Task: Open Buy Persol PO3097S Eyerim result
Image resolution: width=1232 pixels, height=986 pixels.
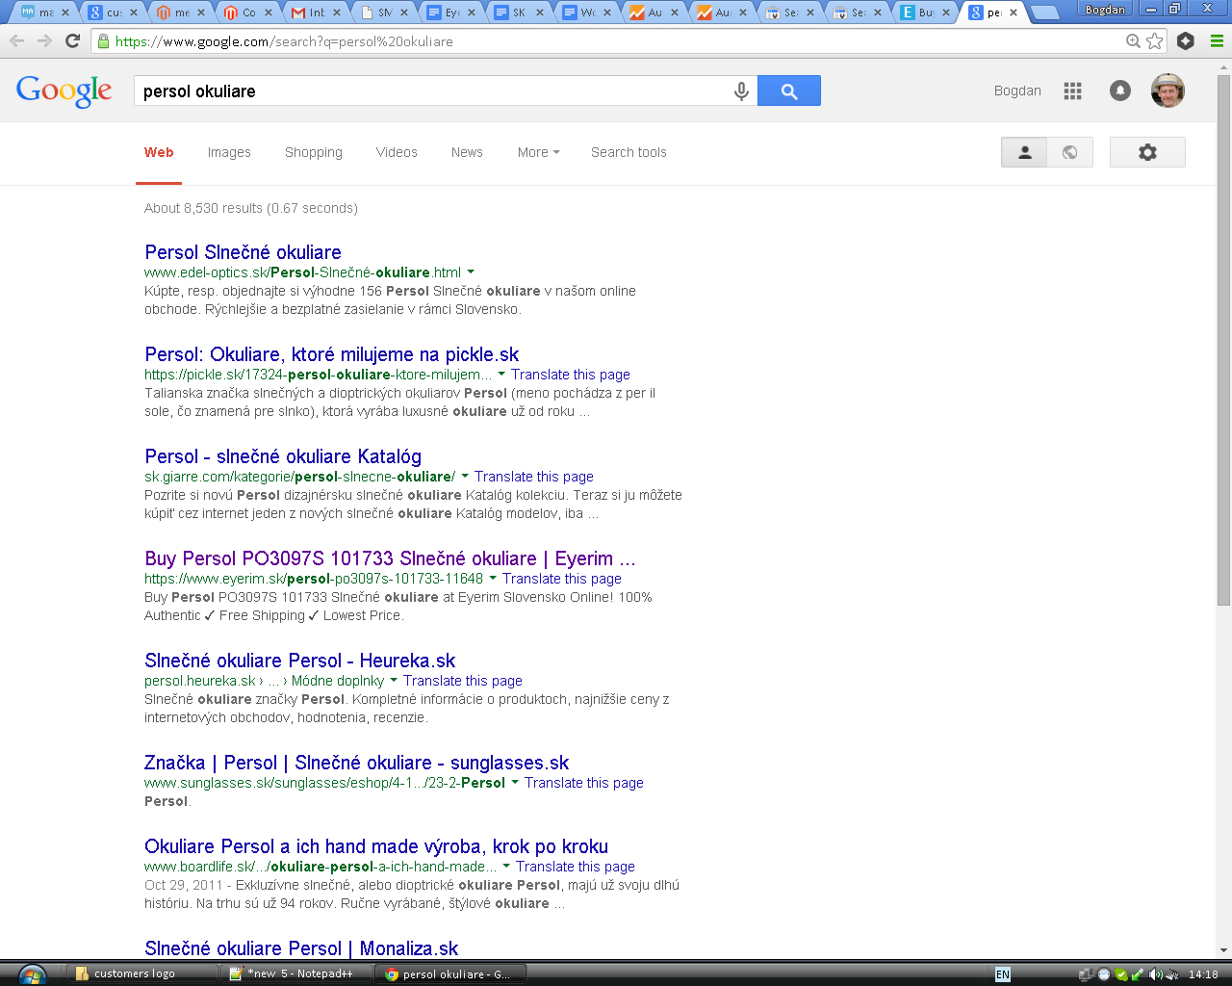Action: point(390,558)
